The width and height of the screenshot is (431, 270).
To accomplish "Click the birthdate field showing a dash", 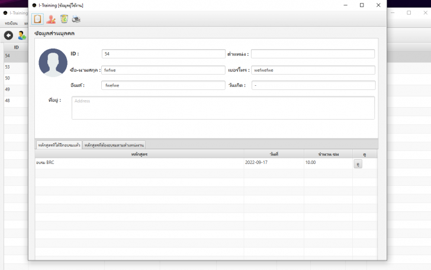I will pyautogui.click(x=313, y=85).
